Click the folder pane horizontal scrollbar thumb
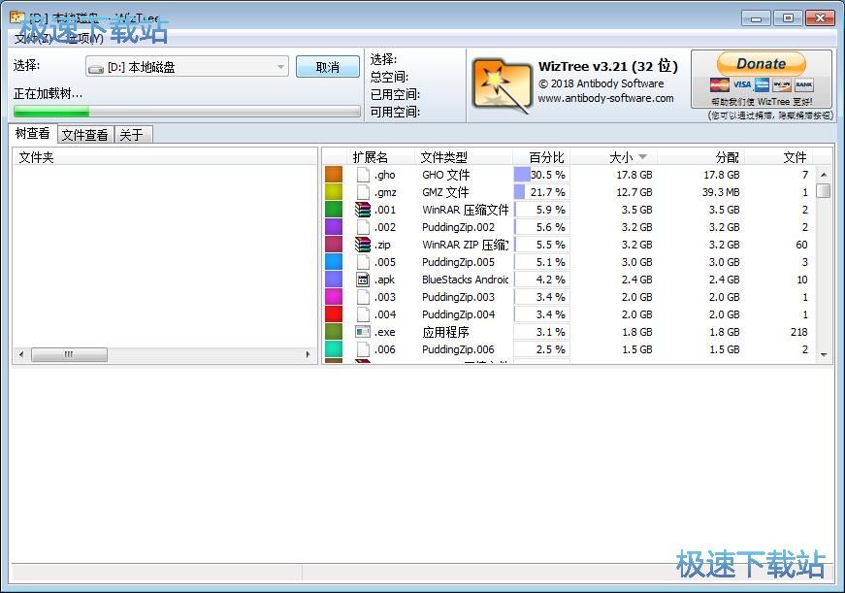 coord(69,354)
